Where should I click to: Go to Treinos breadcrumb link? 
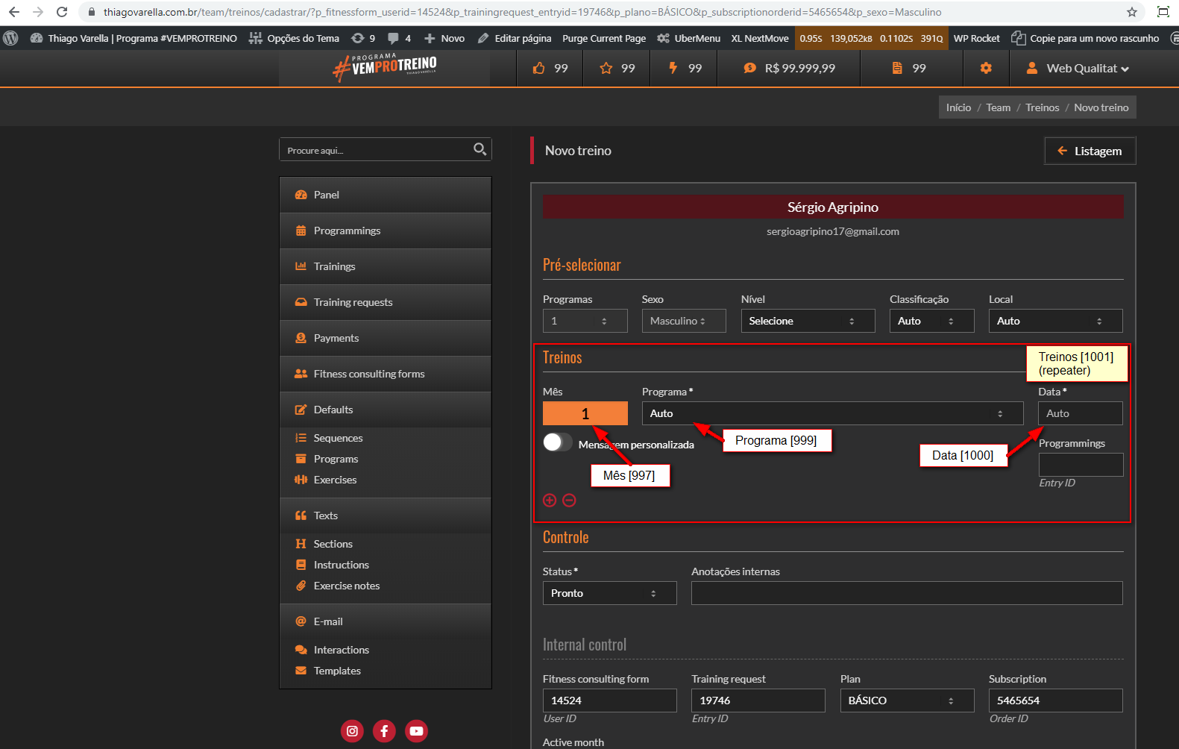point(1042,107)
